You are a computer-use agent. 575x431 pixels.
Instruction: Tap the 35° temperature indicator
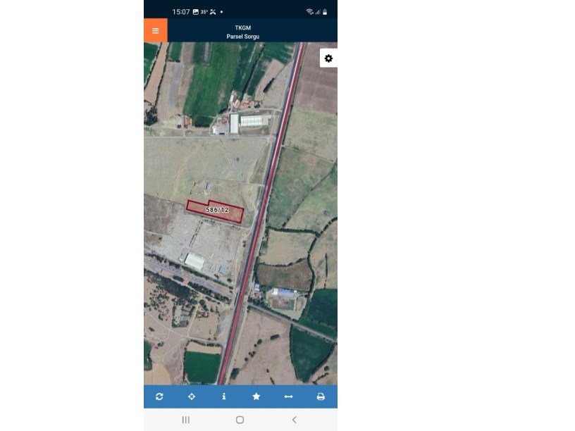click(x=204, y=12)
